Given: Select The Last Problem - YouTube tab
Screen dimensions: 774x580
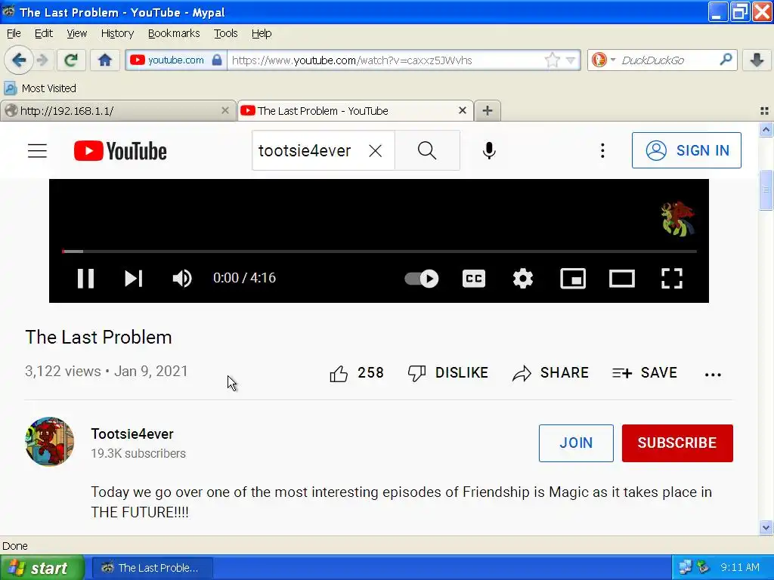Looking at the screenshot, I should [355, 110].
